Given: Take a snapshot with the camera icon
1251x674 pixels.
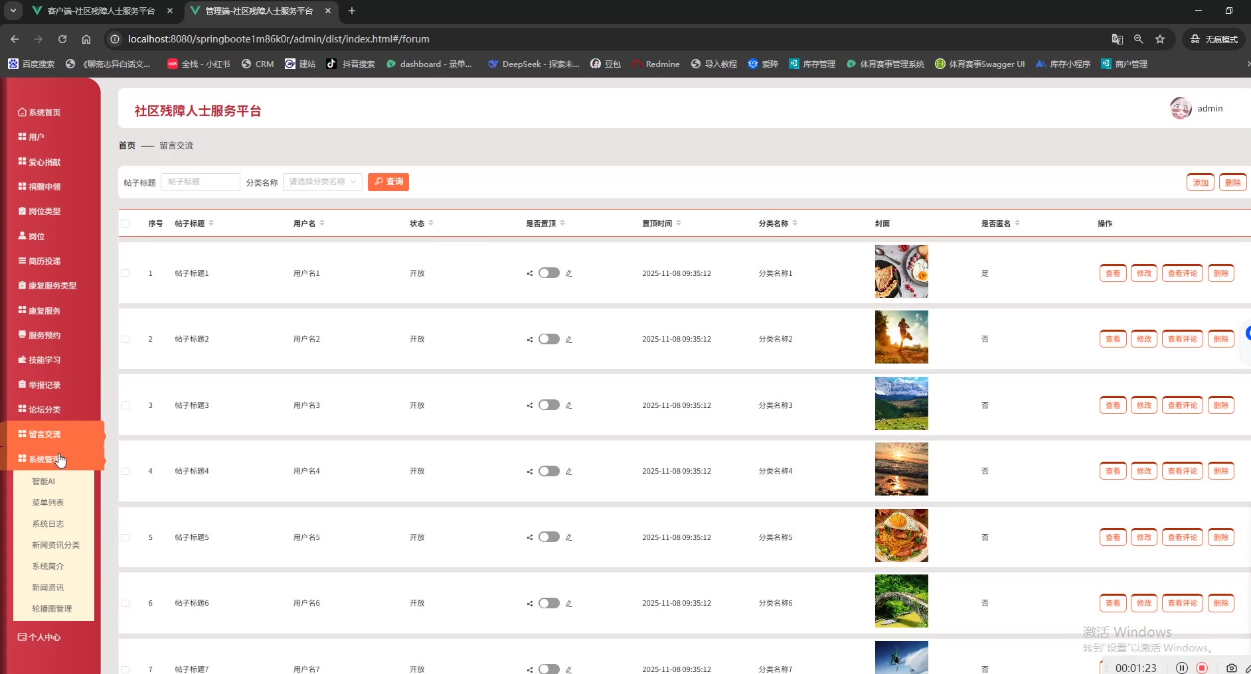Looking at the screenshot, I should point(1232,668).
